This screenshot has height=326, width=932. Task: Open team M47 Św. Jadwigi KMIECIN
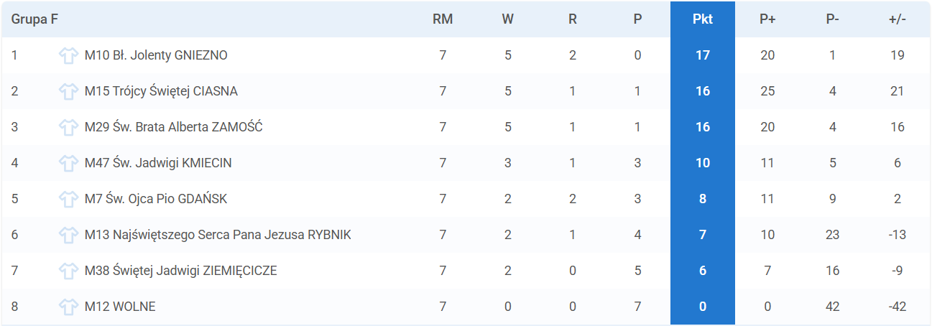(158, 163)
